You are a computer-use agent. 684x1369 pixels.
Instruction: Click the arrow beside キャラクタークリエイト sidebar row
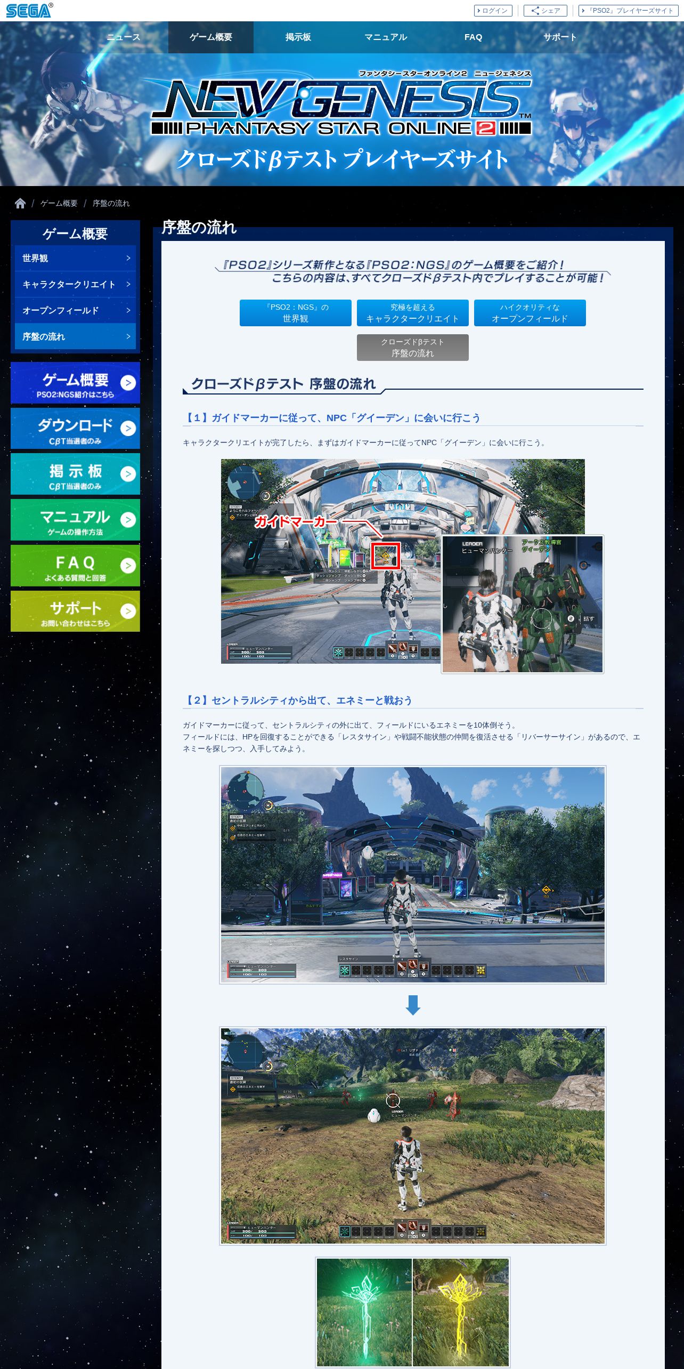pos(128,284)
